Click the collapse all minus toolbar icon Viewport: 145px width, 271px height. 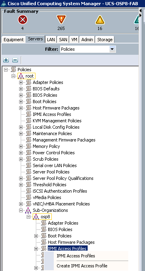coord(15,60)
